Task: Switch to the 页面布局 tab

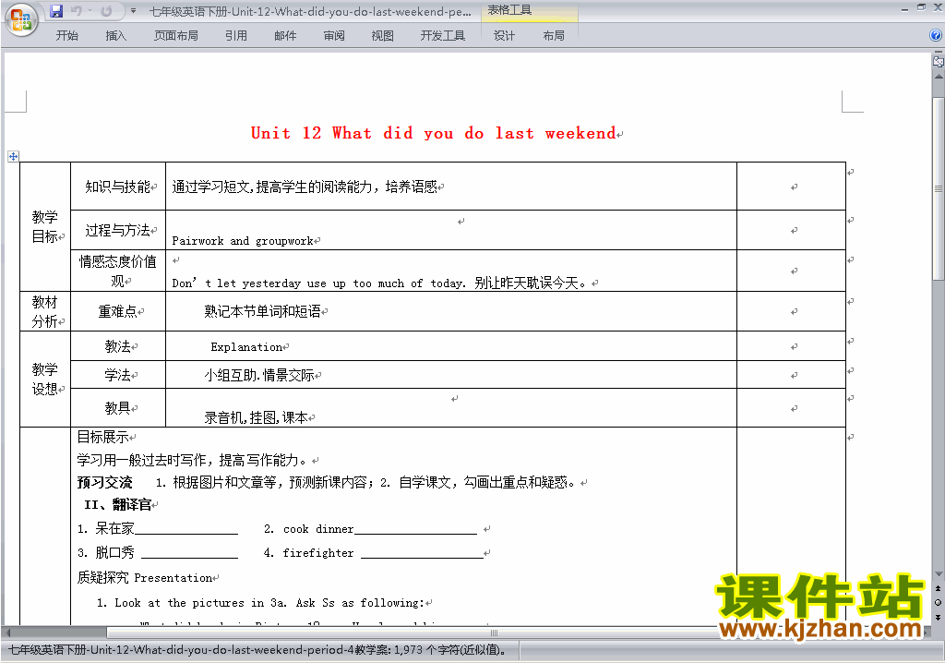Action: 176,36
